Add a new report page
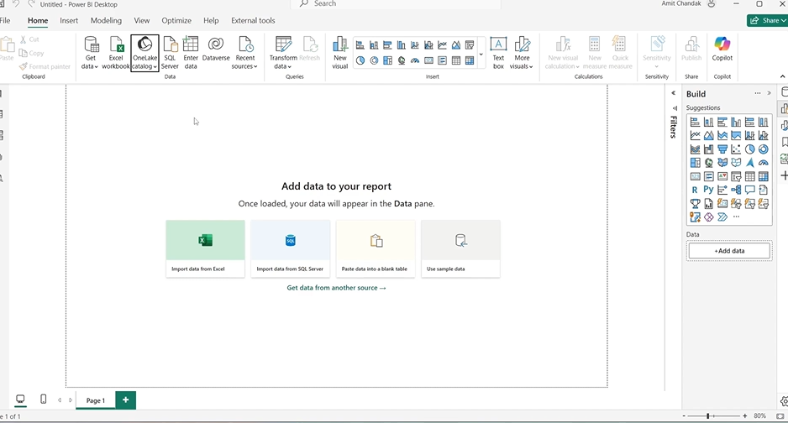The width and height of the screenshot is (788, 423). pos(126,399)
